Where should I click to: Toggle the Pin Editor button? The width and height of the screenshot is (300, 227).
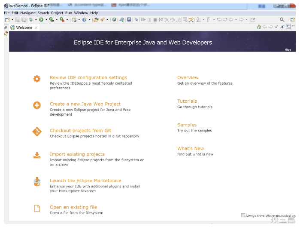click(x=252, y=20)
